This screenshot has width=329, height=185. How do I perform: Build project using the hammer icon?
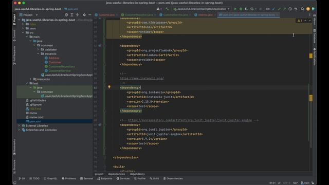(x=167, y=9)
